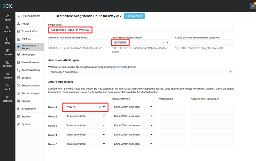This screenshot has width=256, height=161.
Task: Click the Integrationen puzzle icon
Action: coord(19,109)
